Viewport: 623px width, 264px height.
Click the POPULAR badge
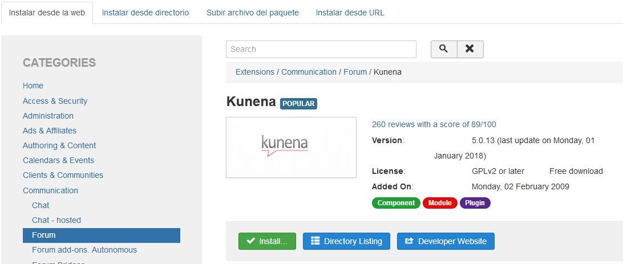tap(298, 104)
